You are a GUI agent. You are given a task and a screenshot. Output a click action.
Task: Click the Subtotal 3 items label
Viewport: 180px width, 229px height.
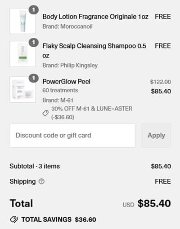tap(35, 166)
